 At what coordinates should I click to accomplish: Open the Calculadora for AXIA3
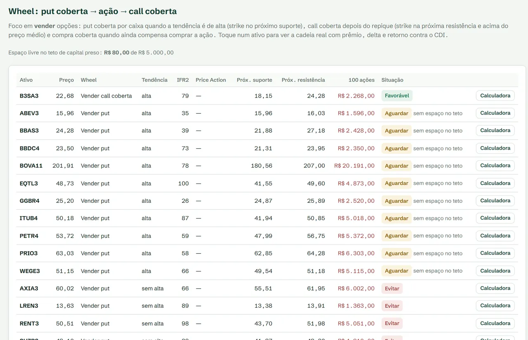(x=495, y=288)
